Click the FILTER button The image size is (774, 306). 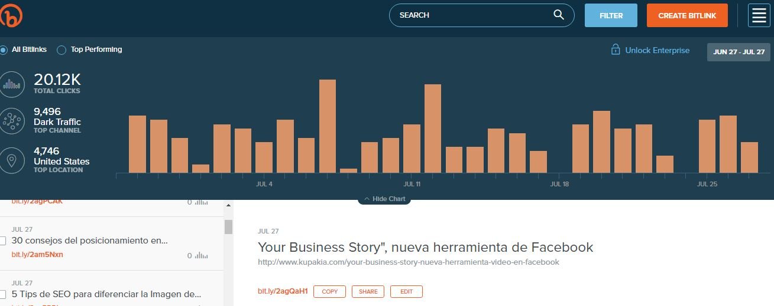(x=611, y=15)
